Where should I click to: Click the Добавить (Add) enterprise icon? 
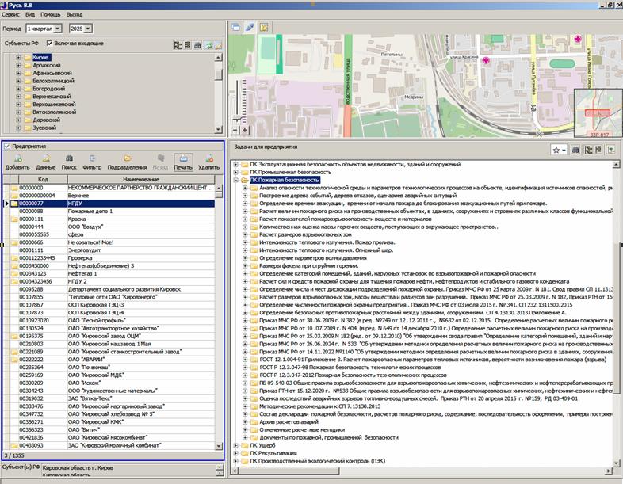17,158
